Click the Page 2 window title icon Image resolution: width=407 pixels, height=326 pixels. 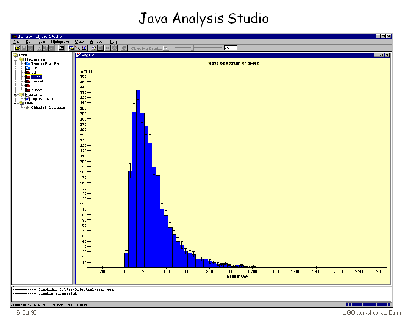click(x=78, y=55)
